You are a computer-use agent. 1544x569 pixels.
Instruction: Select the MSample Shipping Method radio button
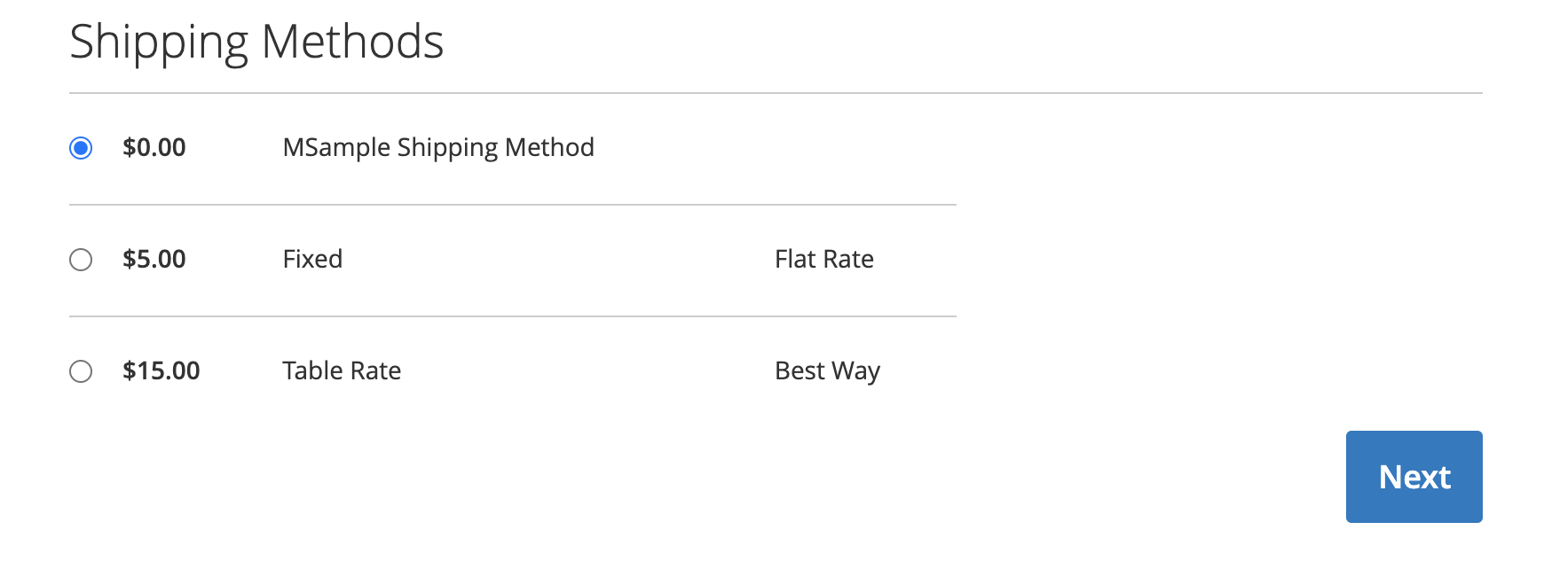[x=81, y=148]
